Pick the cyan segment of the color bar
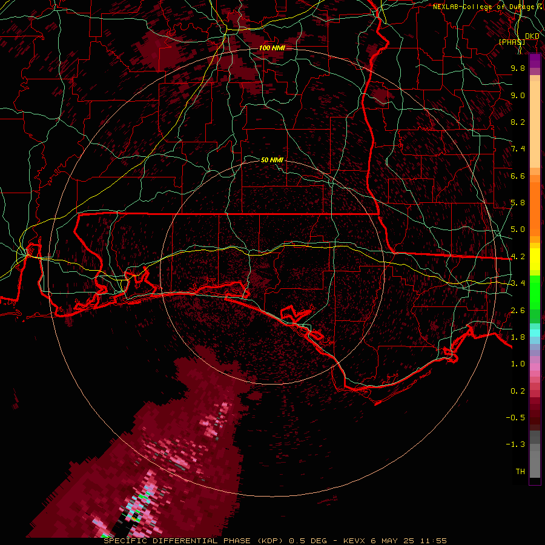 tap(535, 332)
